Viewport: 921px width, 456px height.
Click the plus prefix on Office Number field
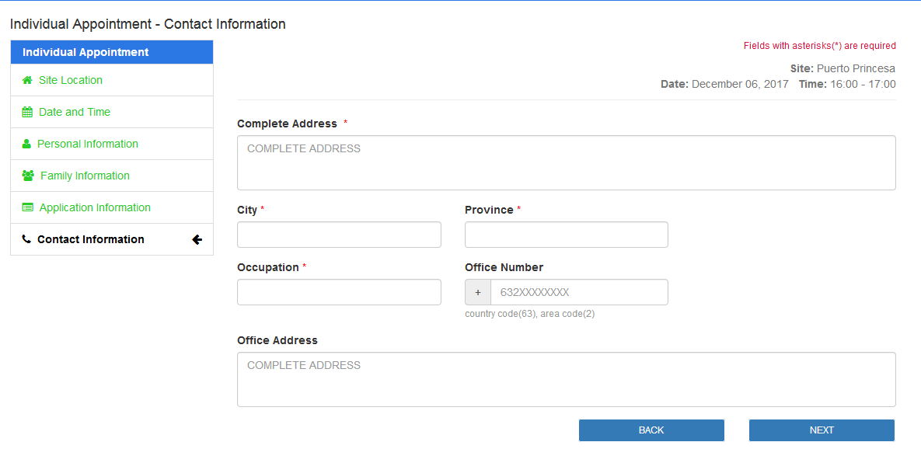(x=477, y=292)
